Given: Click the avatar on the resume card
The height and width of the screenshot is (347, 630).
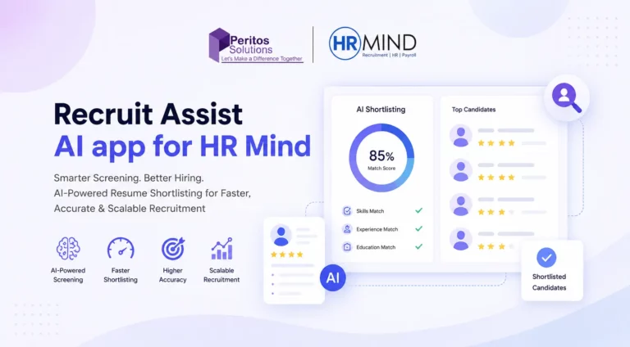Looking at the screenshot, I should [x=281, y=235].
